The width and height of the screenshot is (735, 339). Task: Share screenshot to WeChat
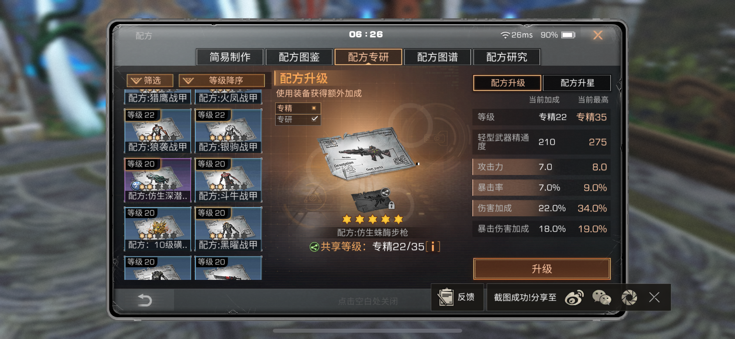(601, 298)
